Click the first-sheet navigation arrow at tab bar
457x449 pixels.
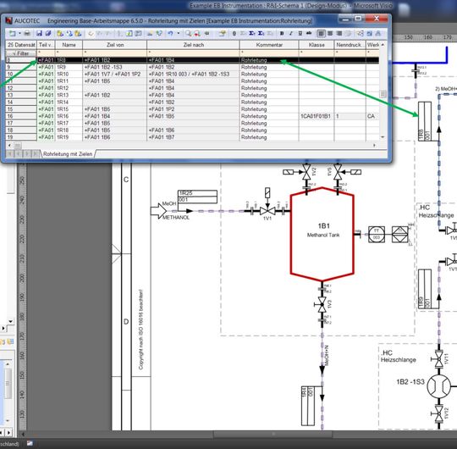9,153
